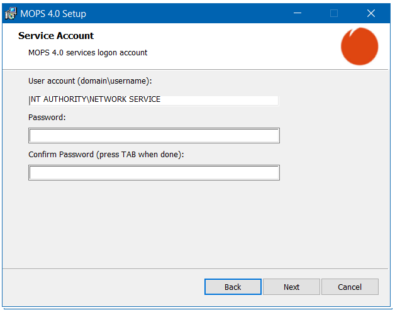Click empty title bar space beside the title

189,13
